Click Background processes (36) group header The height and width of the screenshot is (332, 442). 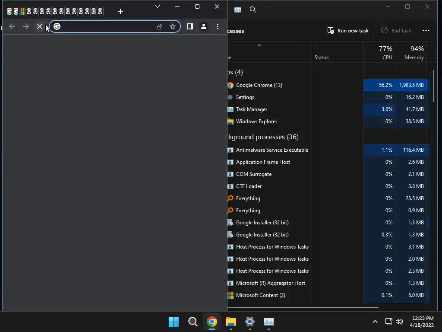(x=263, y=137)
